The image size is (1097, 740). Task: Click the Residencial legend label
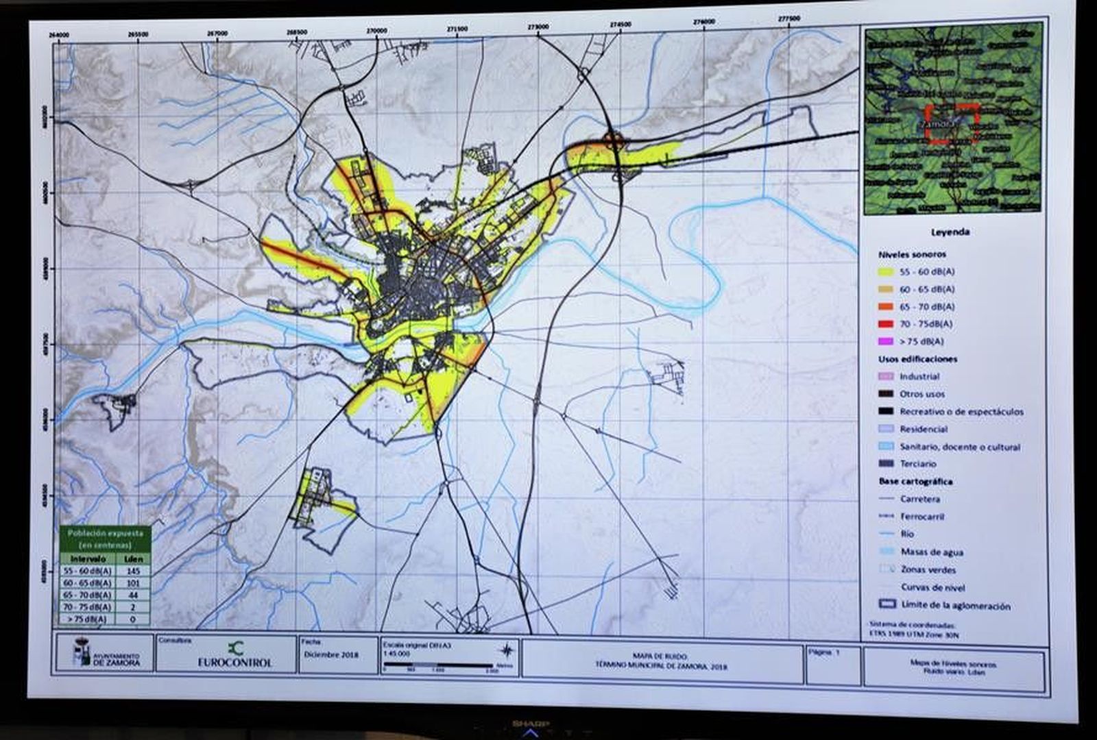(x=924, y=429)
